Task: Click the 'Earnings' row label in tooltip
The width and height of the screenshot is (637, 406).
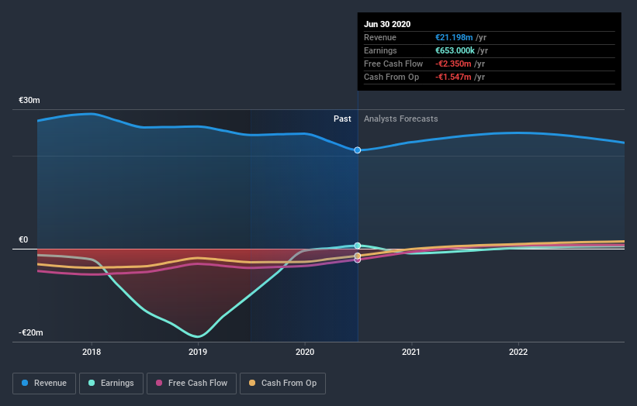Action: 380,50
